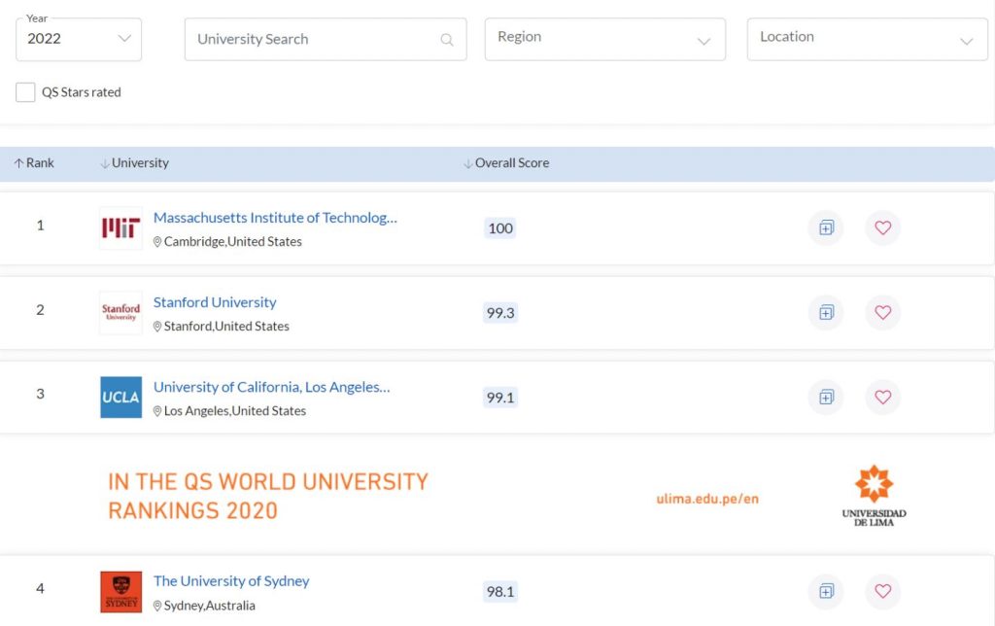Viewport: 995px width, 626px height.
Task: Add MIT to comparison list
Action: 826,227
